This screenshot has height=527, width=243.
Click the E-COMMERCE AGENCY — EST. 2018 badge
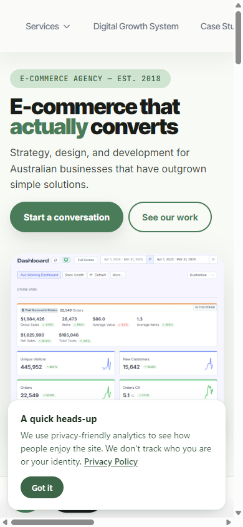pyautogui.click(x=90, y=79)
